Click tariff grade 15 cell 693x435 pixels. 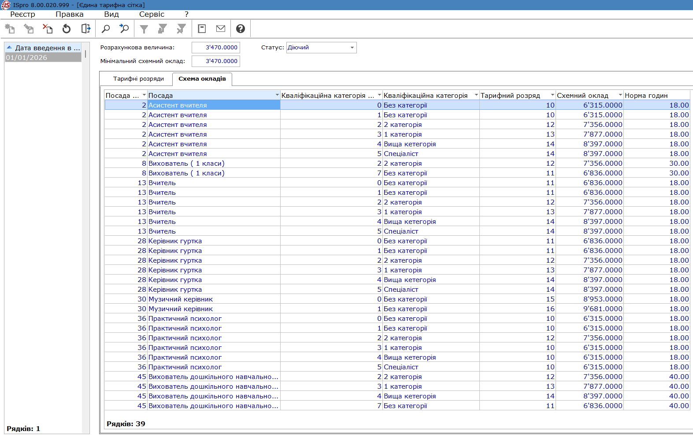click(518, 299)
